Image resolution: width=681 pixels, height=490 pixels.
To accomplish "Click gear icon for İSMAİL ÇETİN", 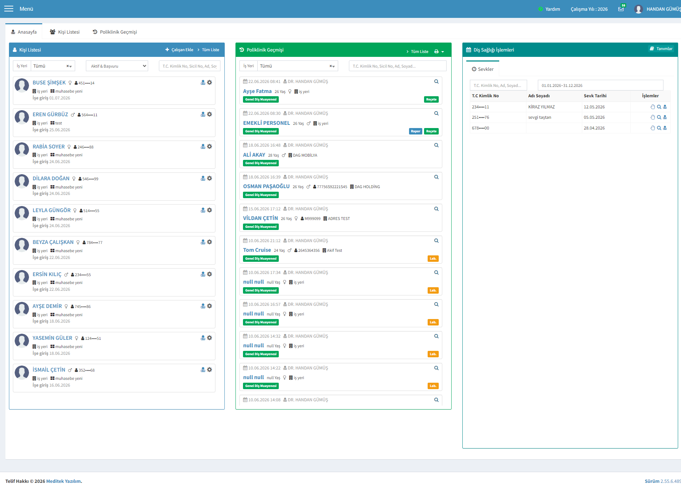I will tap(210, 369).
